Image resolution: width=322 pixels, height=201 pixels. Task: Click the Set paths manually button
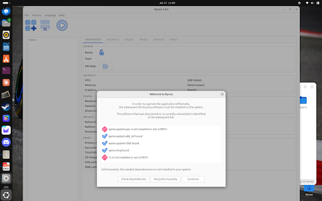pyautogui.click(x=166, y=179)
